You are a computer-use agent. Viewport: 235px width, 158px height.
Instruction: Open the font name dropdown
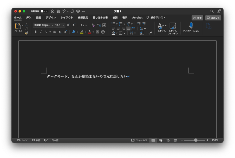pyautogui.click(x=43, y=25)
